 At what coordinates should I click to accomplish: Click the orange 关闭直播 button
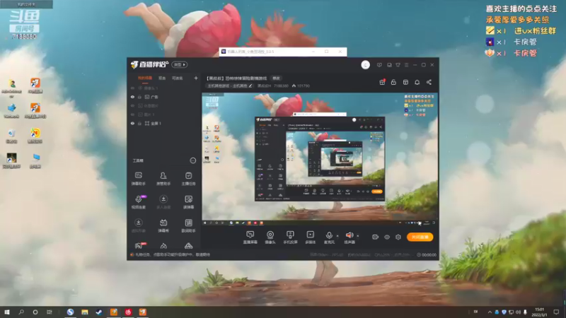tap(420, 237)
